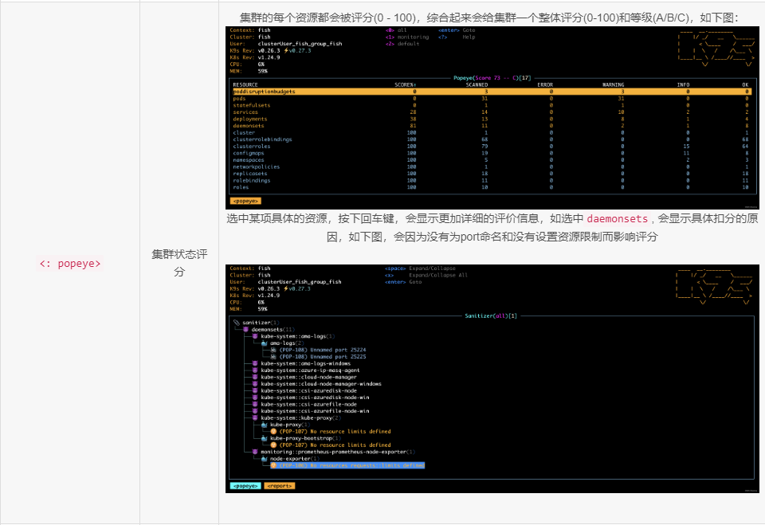Select the kube-system::azure-ip-masq-agent tree node
The image size is (765, 525).
(310, 370)
